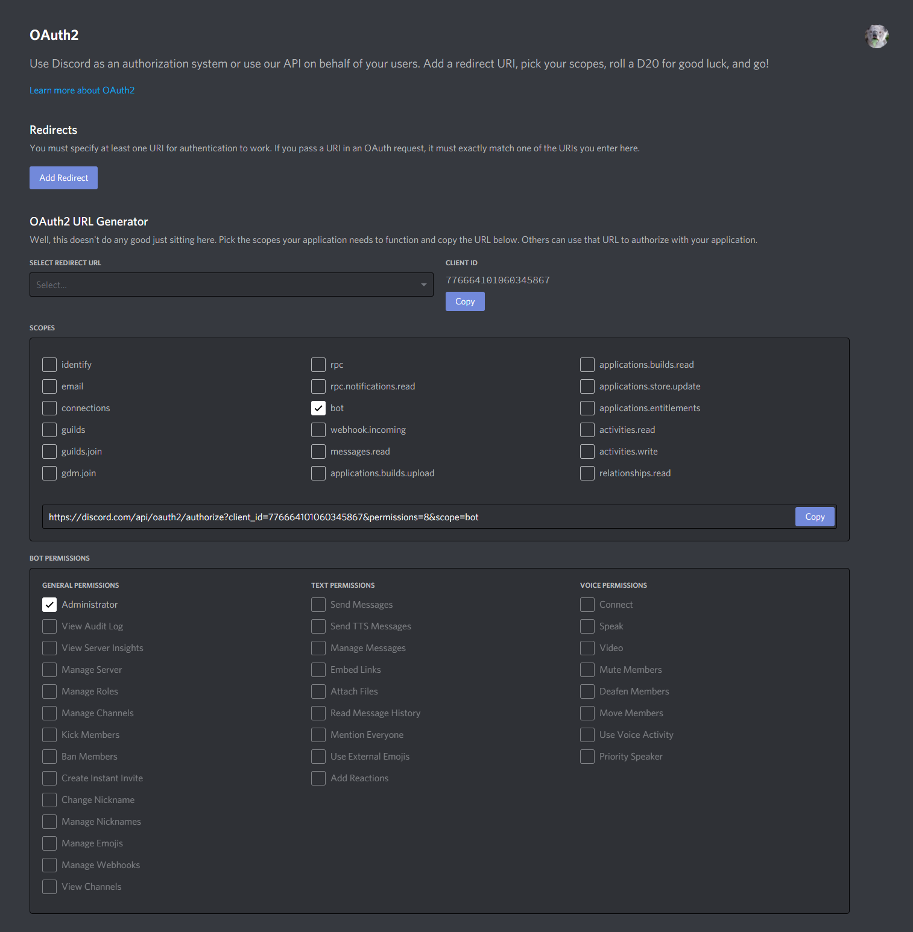
Task: Enable Create Instant Invite permission
Action: pyautogui.click(x=49, y=778)
